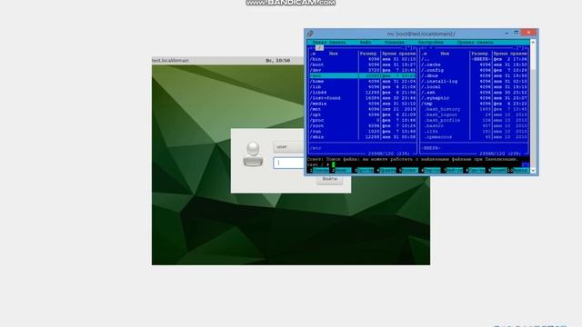Open the Правая панель menu in mc
The height and width of the screenshot is (327, 582).
[475, 43]
